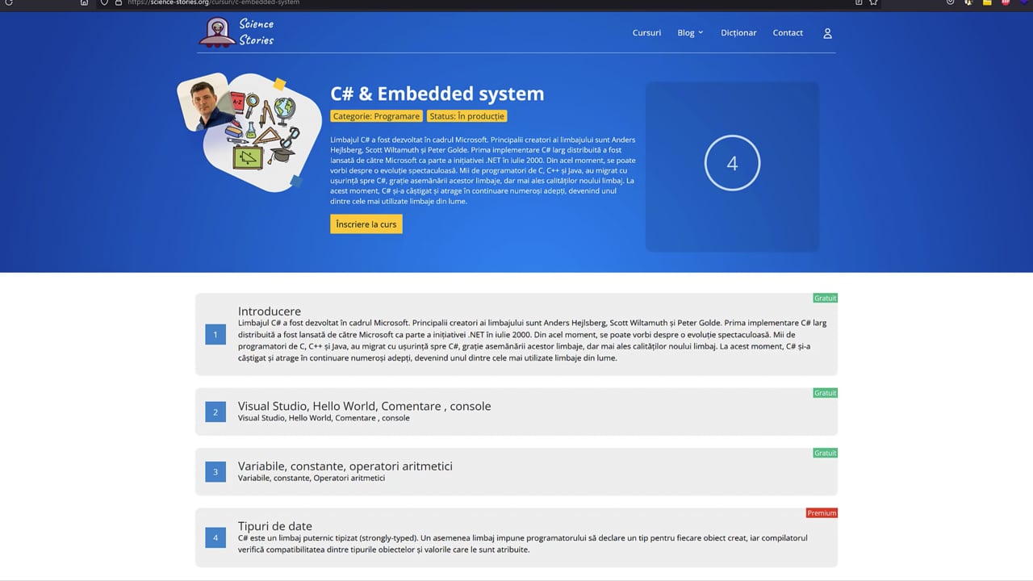Click the Premium badge on Tipuri de date
This screenshot has height=581, width=1033.
click(x=822, y=512)
